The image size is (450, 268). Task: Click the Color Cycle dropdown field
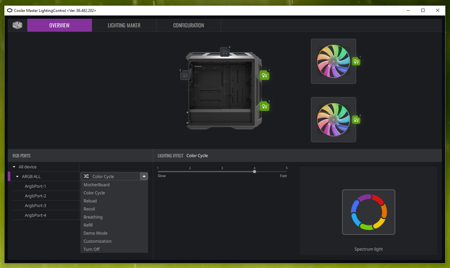[114, 176]
